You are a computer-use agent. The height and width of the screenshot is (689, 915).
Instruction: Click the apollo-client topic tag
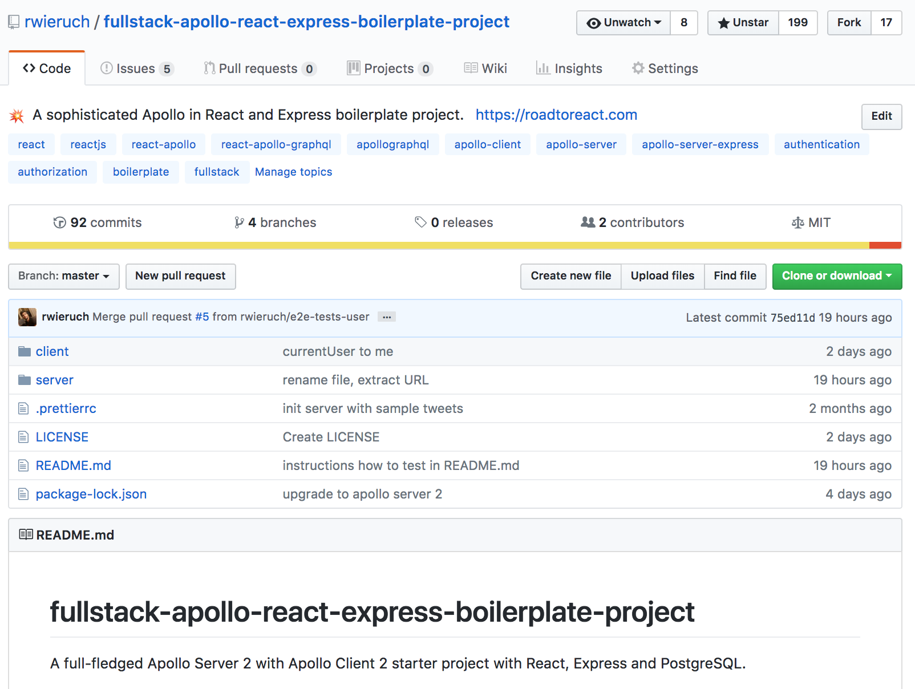[488, 144]
